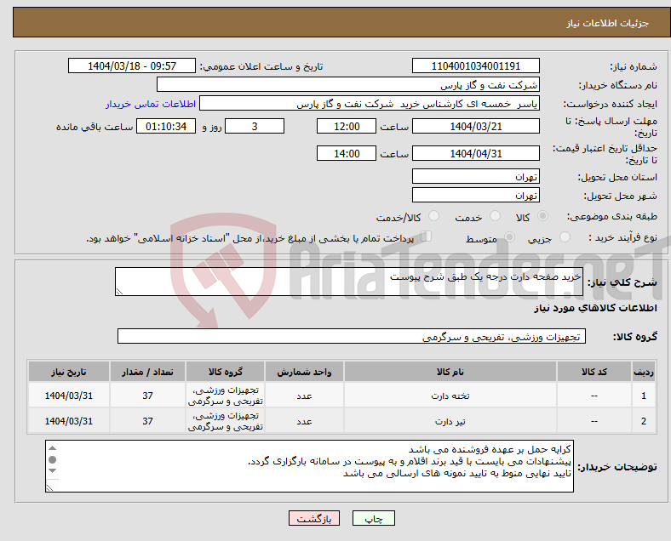Click the scroll down arrow in buyer notes

tap(52, 471)
